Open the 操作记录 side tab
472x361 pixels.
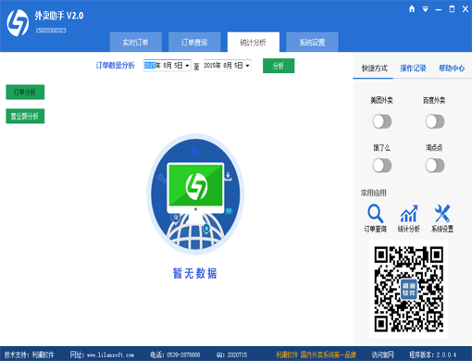pos(413,68)
